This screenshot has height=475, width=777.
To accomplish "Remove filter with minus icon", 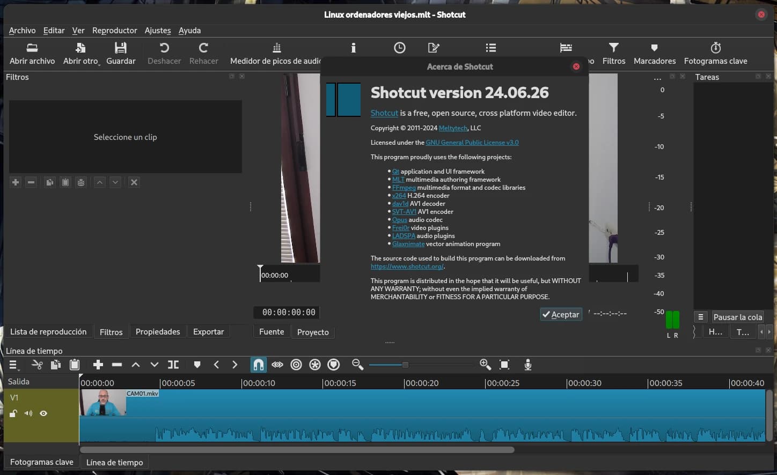I will coord(31,182).
